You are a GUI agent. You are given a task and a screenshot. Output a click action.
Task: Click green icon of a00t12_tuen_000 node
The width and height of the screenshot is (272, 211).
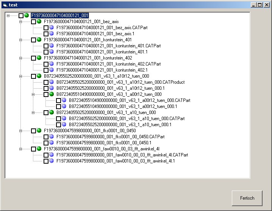[x=52, y=94]
